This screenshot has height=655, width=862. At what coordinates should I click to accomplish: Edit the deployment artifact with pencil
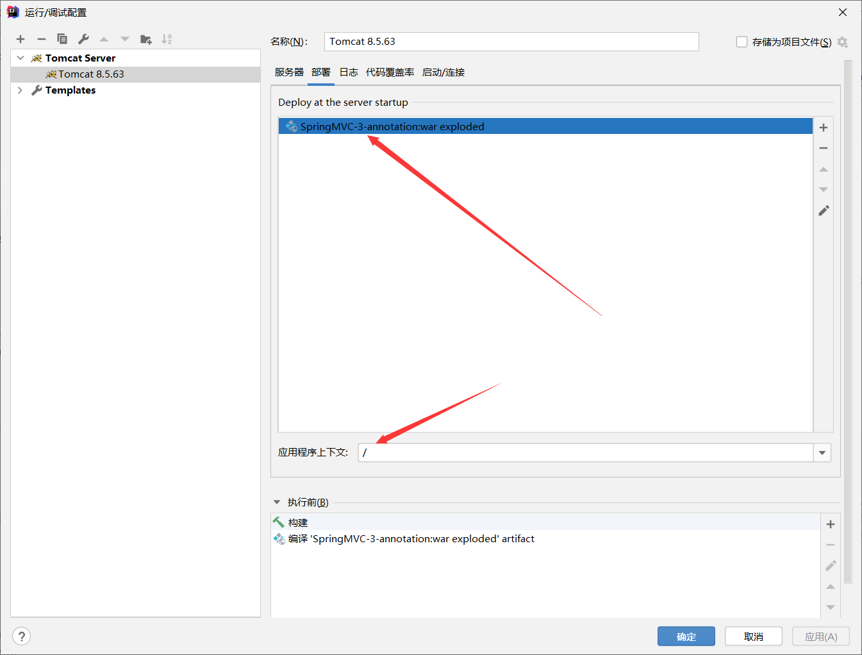(x=824, y=210)
